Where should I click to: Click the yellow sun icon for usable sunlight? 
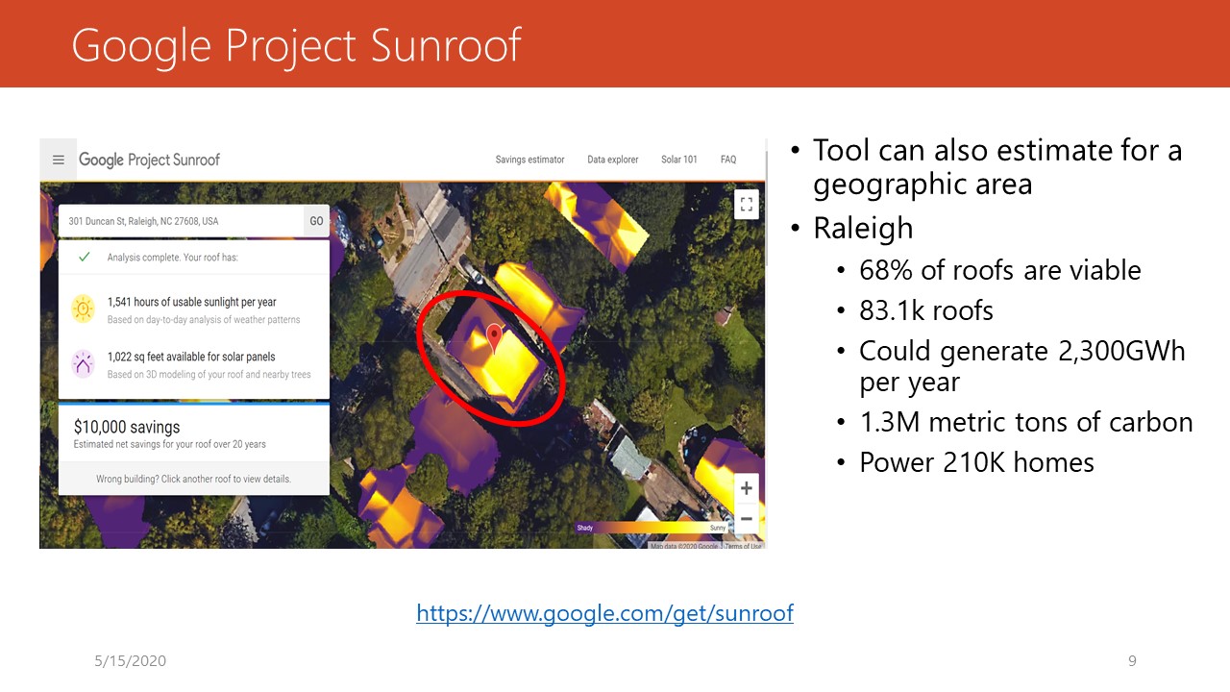[x=84, y=309]
